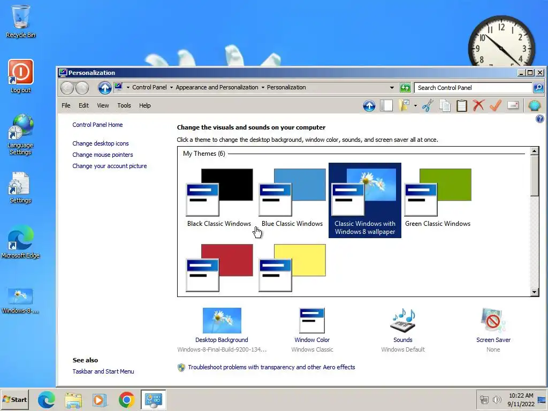Click the clipboard Paste icon
The width and height of the screenshot is (548, 411).
pyautogui.click(x=462, y=105)
